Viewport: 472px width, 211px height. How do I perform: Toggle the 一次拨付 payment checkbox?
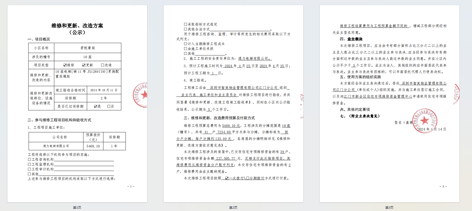tap(227, 178)
